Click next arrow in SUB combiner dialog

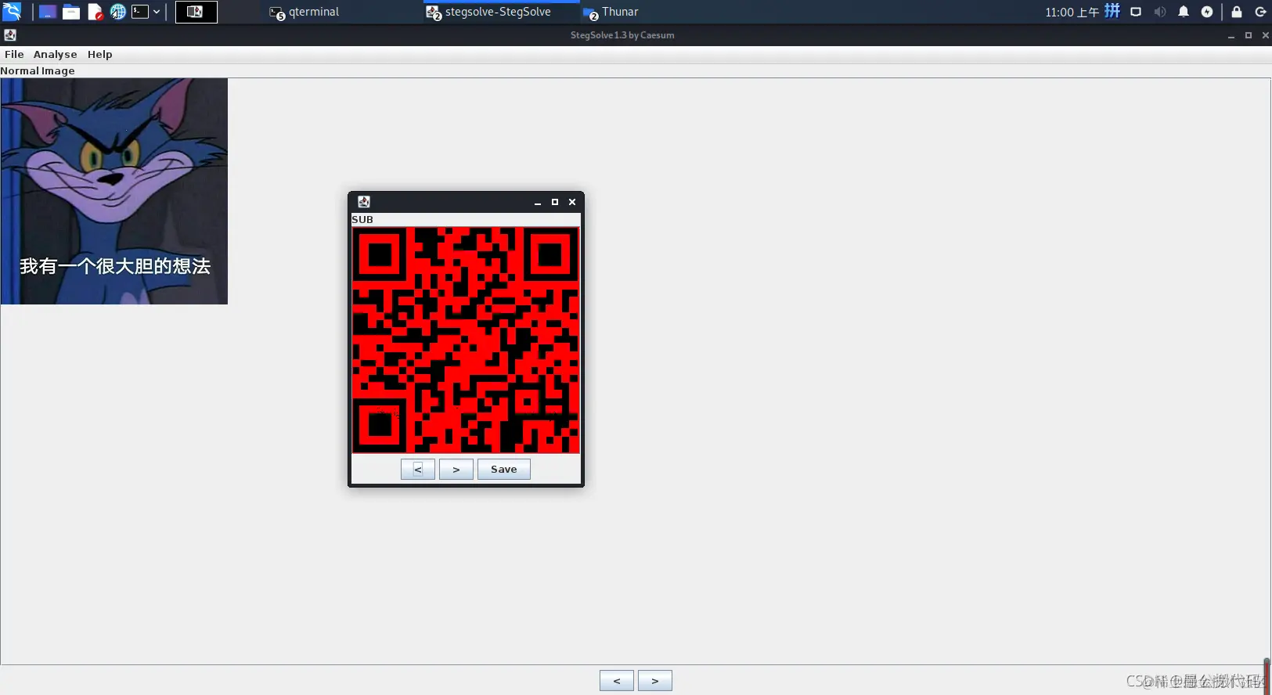(x=456, y=469)
